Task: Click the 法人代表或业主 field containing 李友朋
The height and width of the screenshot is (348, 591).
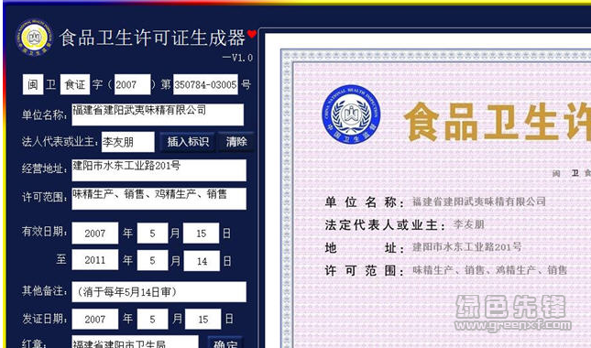Action: 127,142
